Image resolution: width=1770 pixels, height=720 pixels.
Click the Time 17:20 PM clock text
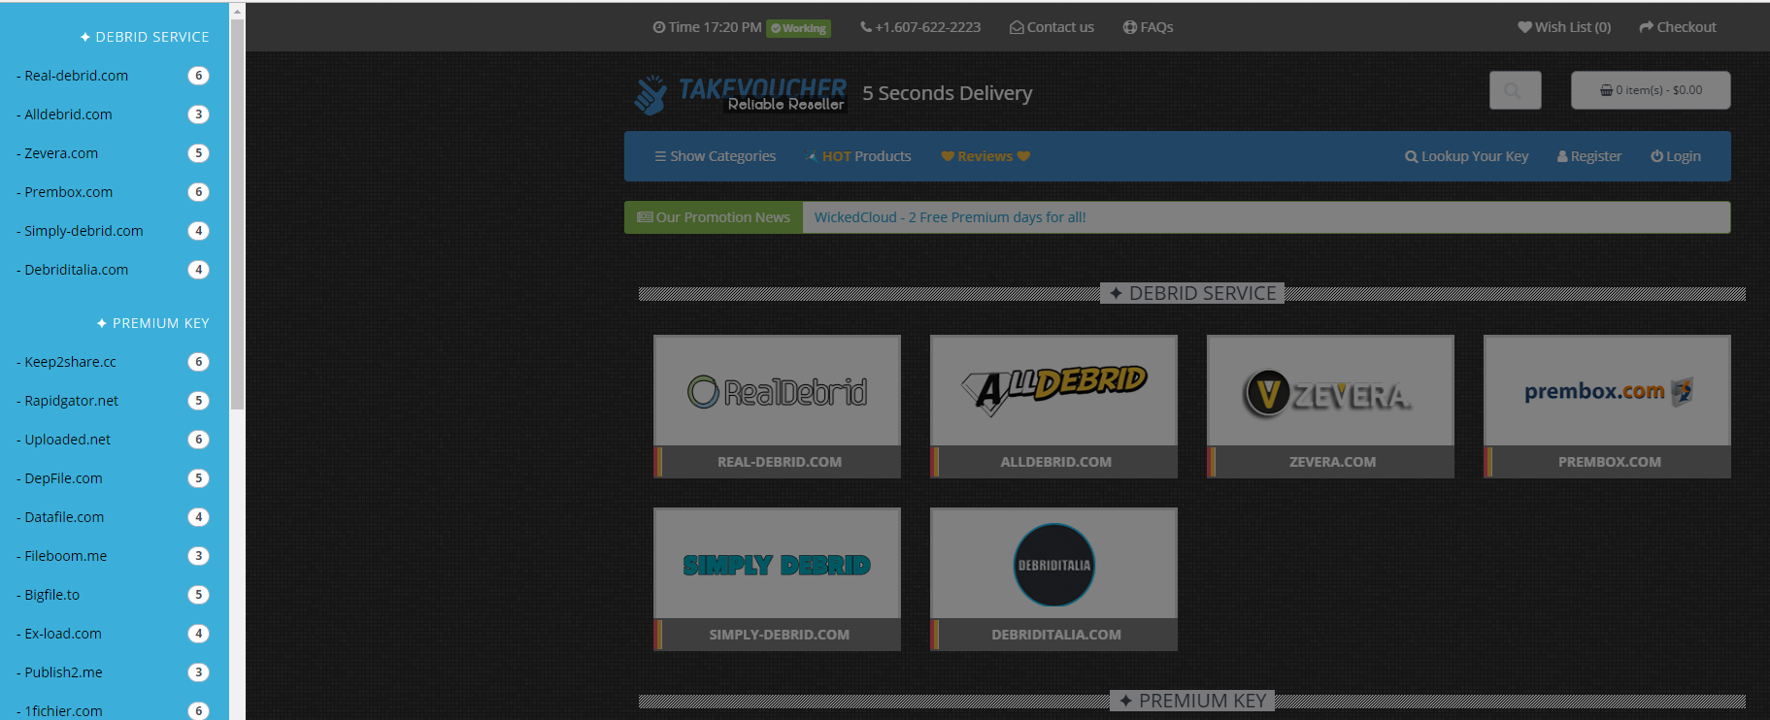tap(707, 27)
